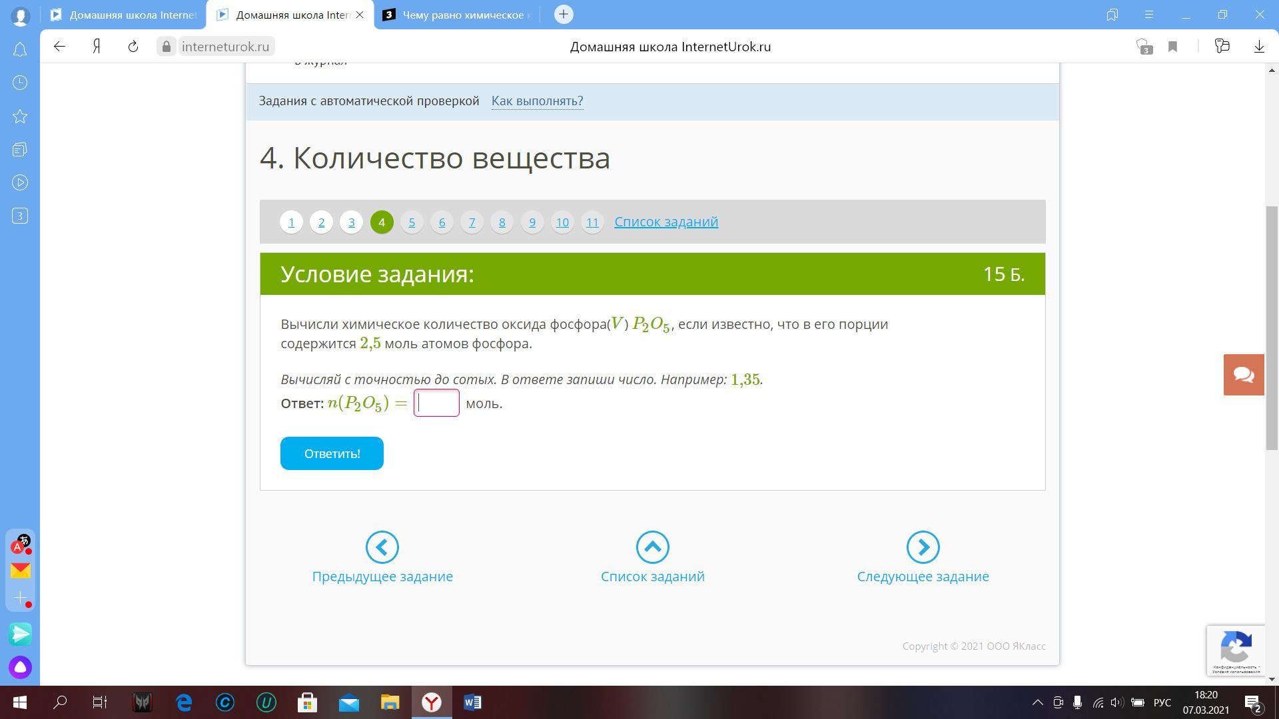Open a new tab with plus
The image size is (1279, 719).
[563, 15]
